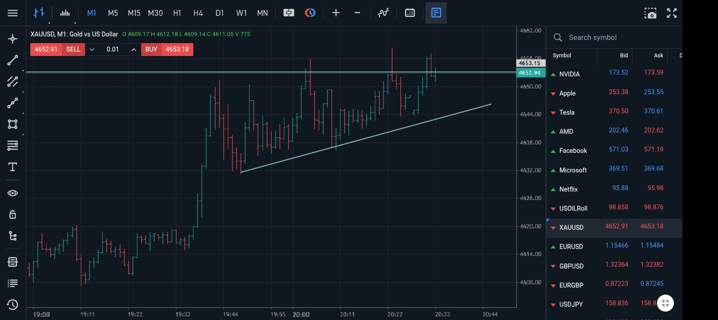Choose the Microsoft symbol row
Image resolution: width=718 pixels, height=320 pixels.
pyautogui.click(x=614, y=170)
